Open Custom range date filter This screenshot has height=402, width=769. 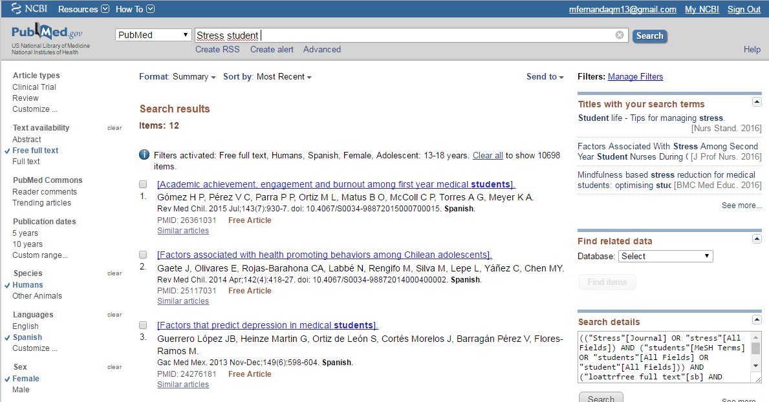click(x=40, y=255)
